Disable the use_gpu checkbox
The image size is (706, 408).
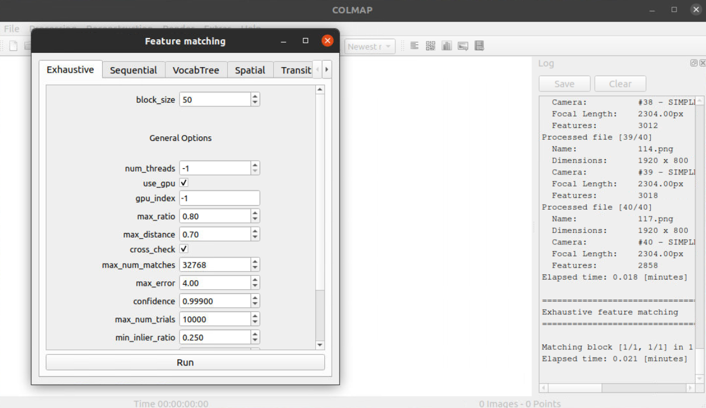(x=184, y=183)
